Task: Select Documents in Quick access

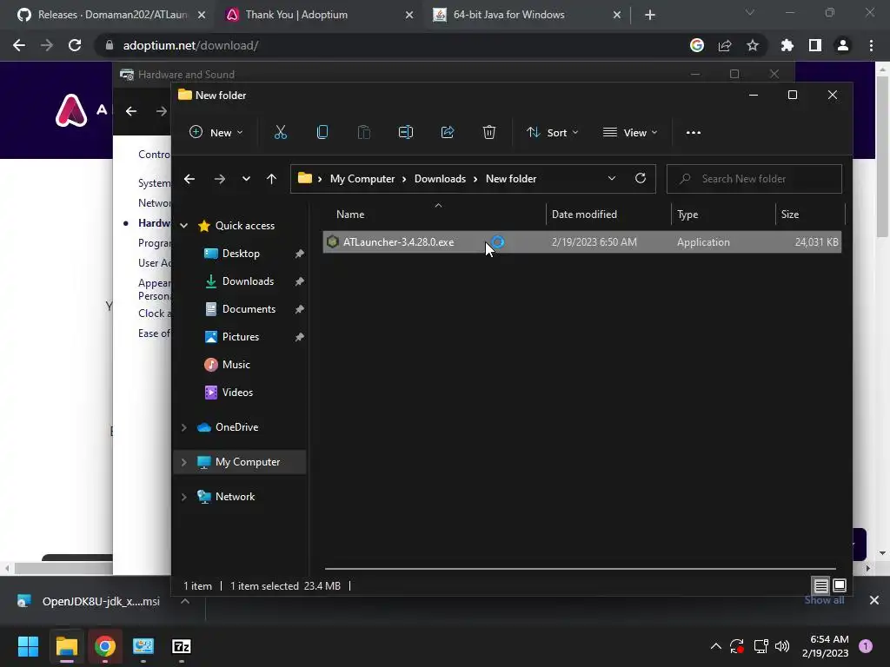Action: pos(249,309)
